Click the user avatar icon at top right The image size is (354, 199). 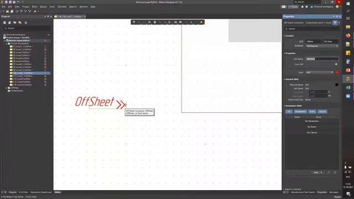click(337, 7)
